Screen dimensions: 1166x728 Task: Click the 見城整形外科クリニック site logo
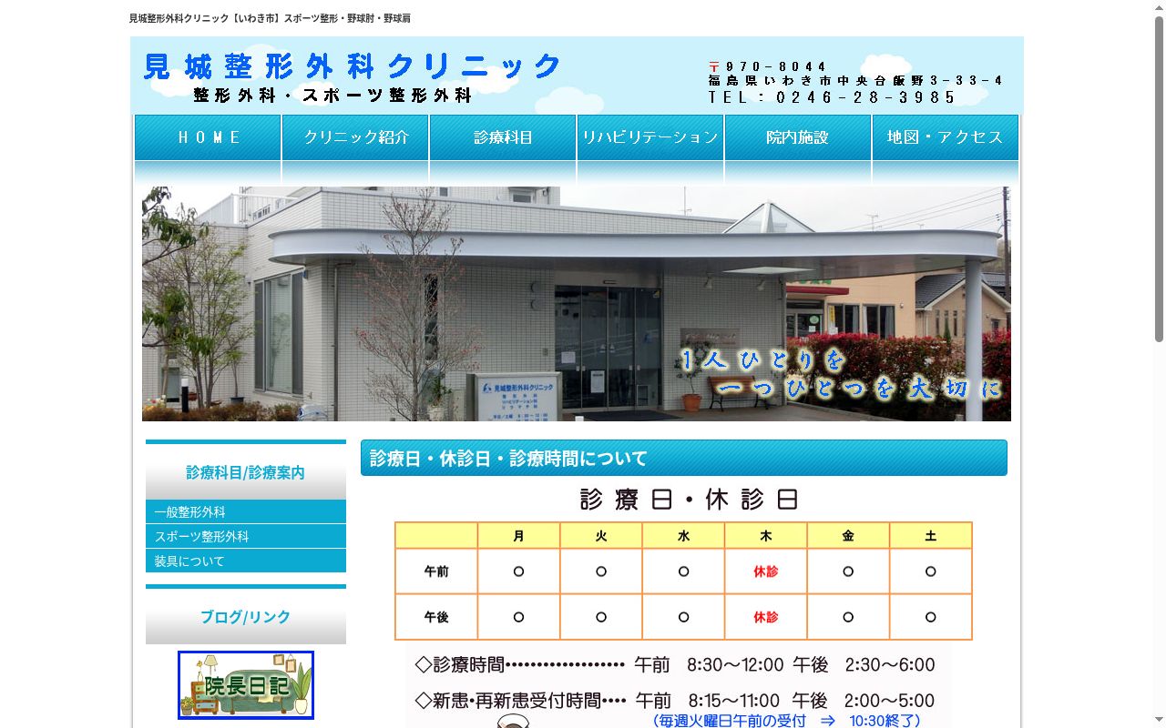352,66
